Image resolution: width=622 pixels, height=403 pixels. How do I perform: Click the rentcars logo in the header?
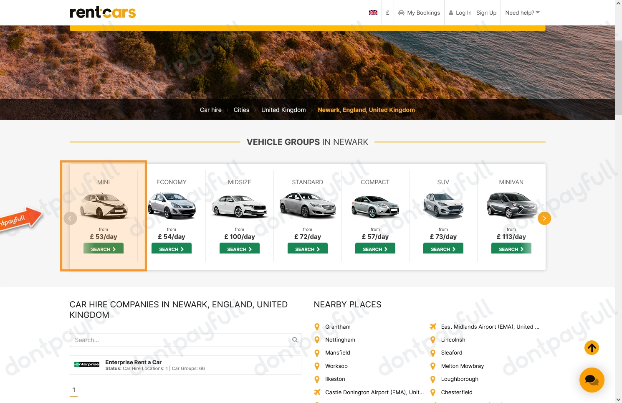pos(103,13)
